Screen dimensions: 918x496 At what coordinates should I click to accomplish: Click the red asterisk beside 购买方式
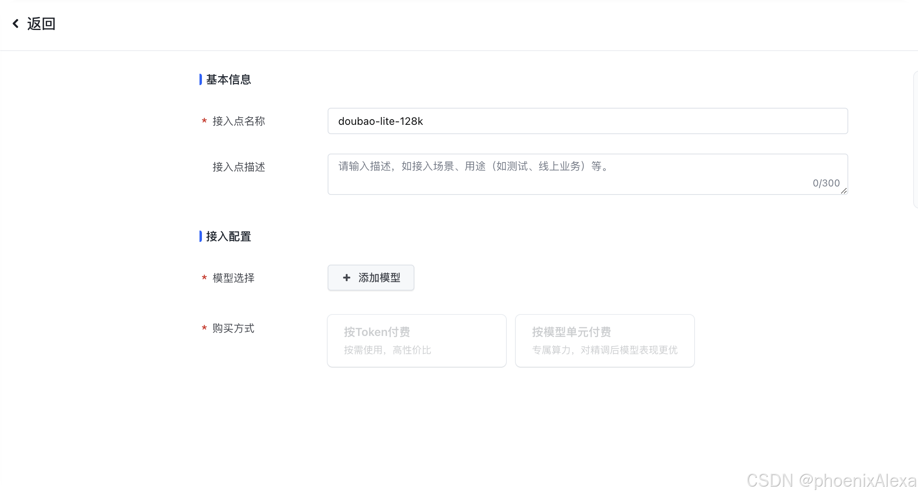pyautogui.click(x=204, y=328)
